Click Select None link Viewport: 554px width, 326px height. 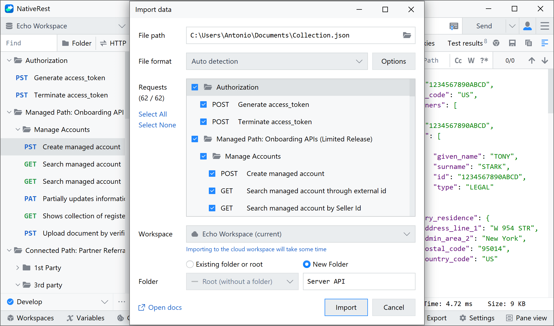tap(157, 125)
